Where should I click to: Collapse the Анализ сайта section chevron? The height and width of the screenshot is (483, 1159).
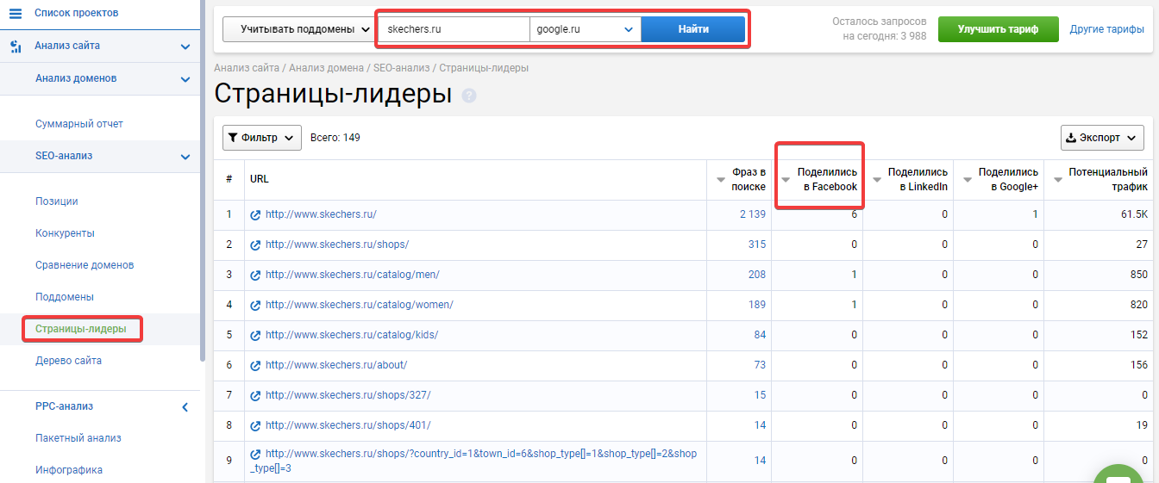tap(185, 46)
